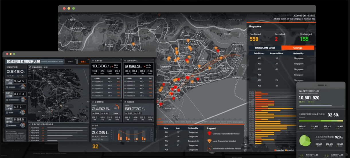Click the 28% ring gauge in 工业增加值
This screenshot has height=158, width=350.
115,108
